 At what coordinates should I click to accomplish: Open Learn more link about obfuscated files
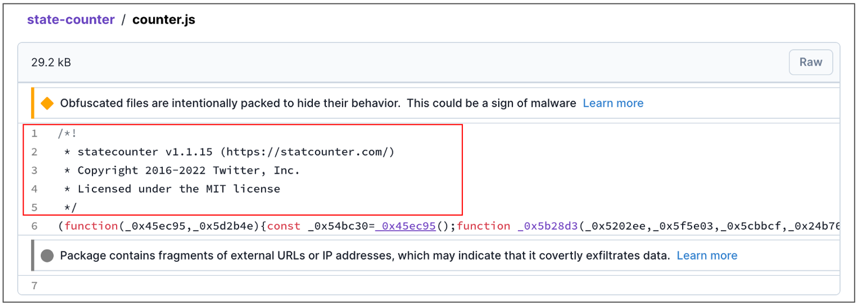(x=613, y=103)
